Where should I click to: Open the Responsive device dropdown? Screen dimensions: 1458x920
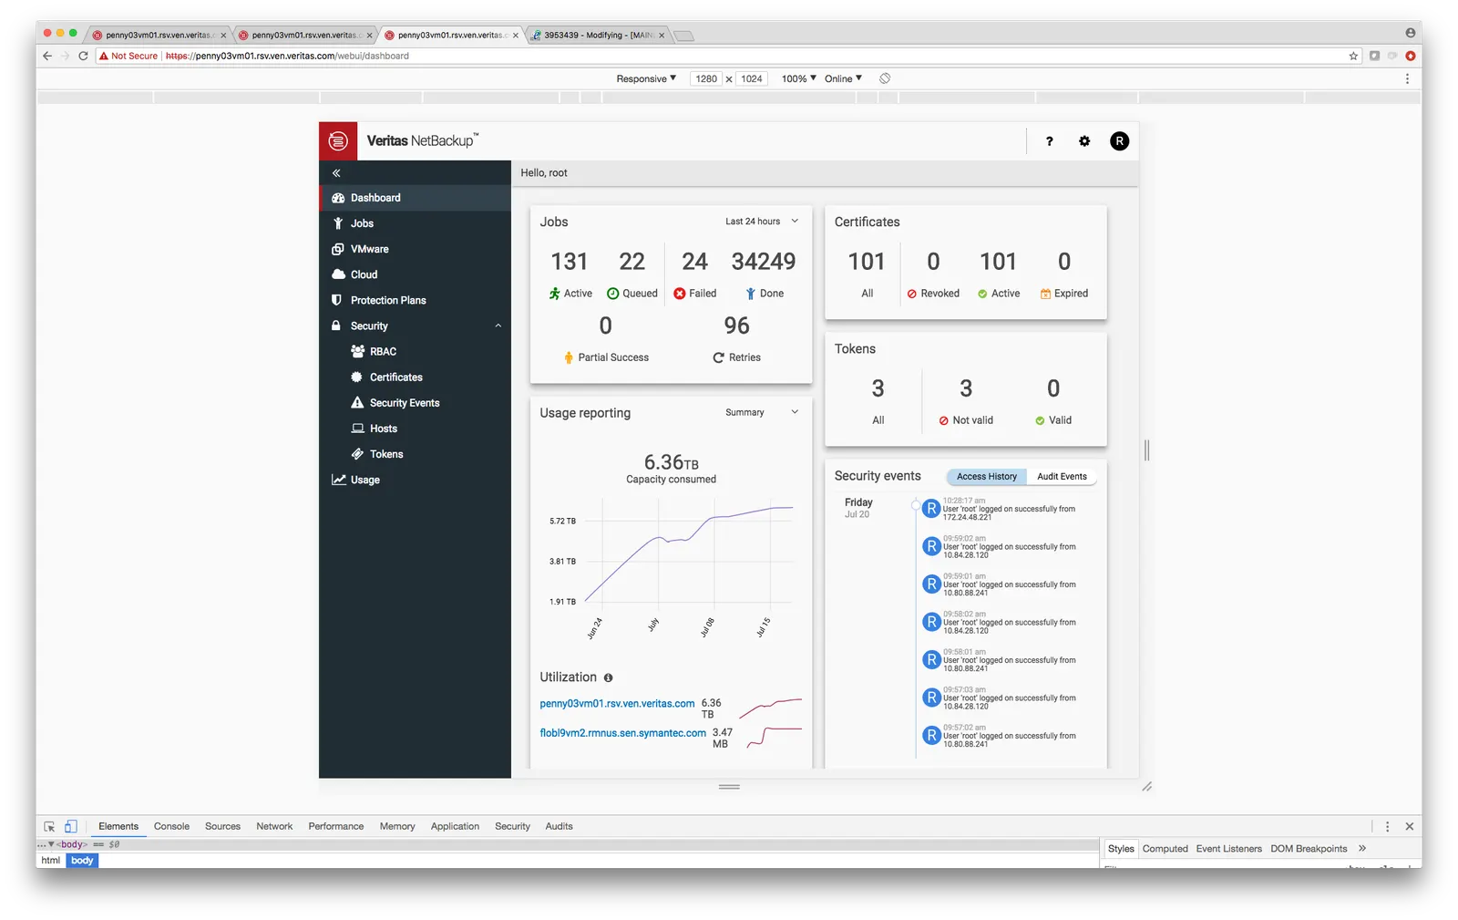tap(646, 78)
